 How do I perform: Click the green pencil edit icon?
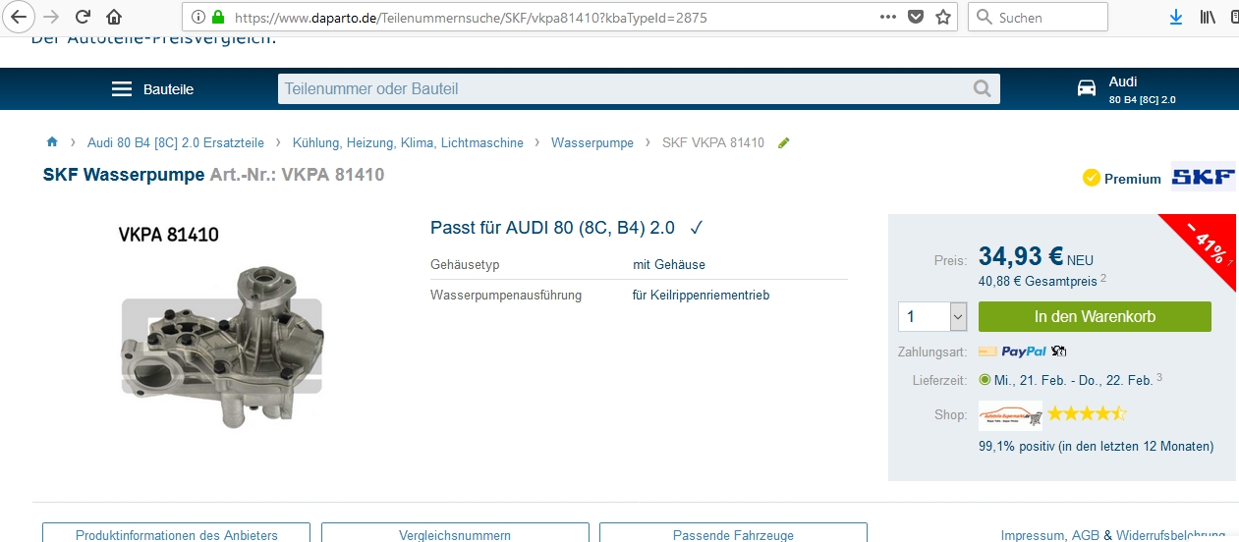[783, 143]
